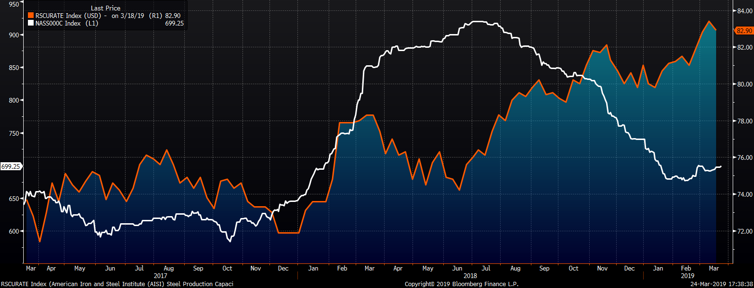This screenshot has width=754, height=288.
Task: Click the 2017 year label on the time axis
Action: (x=161, y=276)
